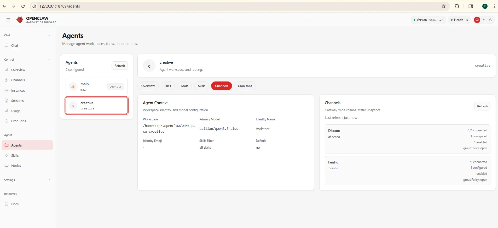Enable dark theme with moon icon
Screen dimensions: 498x228
click(x=491, y=20)
